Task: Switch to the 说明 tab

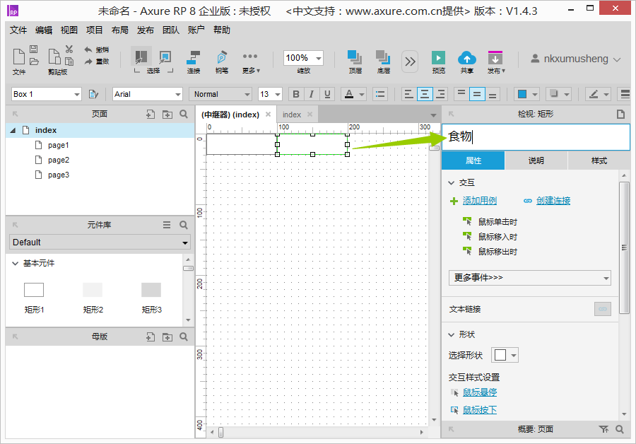Action: (536, 160)
